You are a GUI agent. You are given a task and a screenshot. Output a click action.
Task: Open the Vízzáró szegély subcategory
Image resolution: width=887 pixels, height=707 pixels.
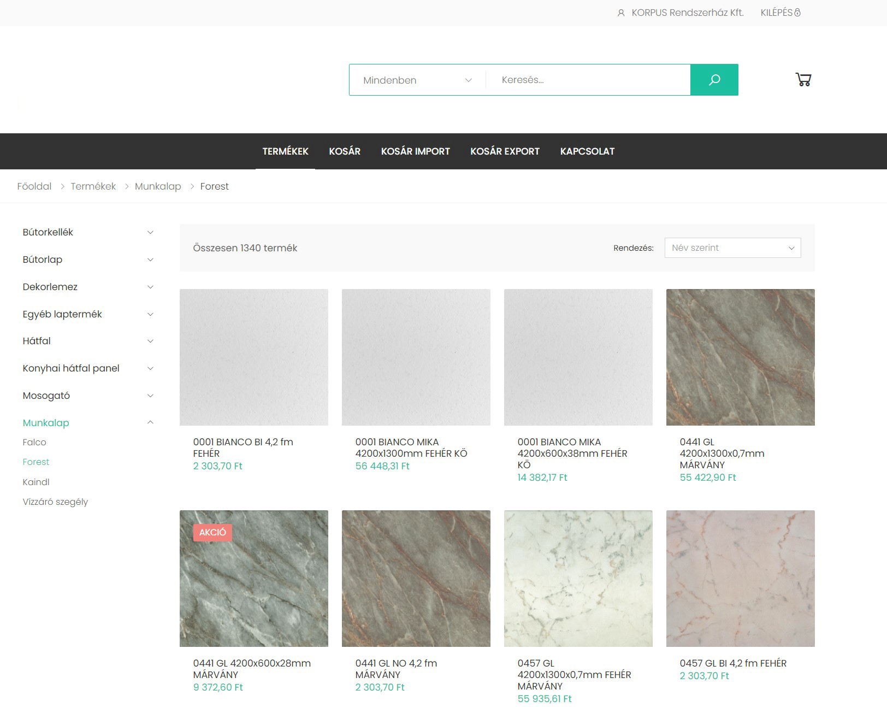point(55,502)
